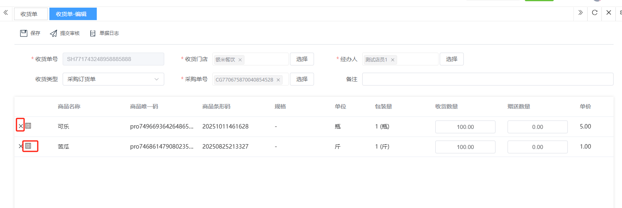The width and height of the screenshot is (622, 208).
Task: Refresh the current tab page
Action: 595,12
